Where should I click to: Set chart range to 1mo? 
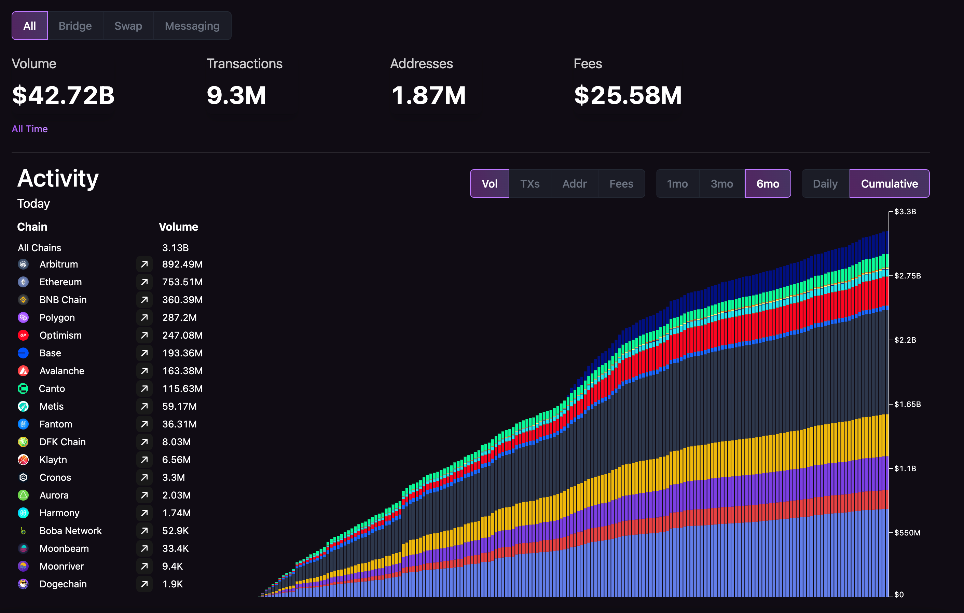pyautogui.click(x=677, y=184)
